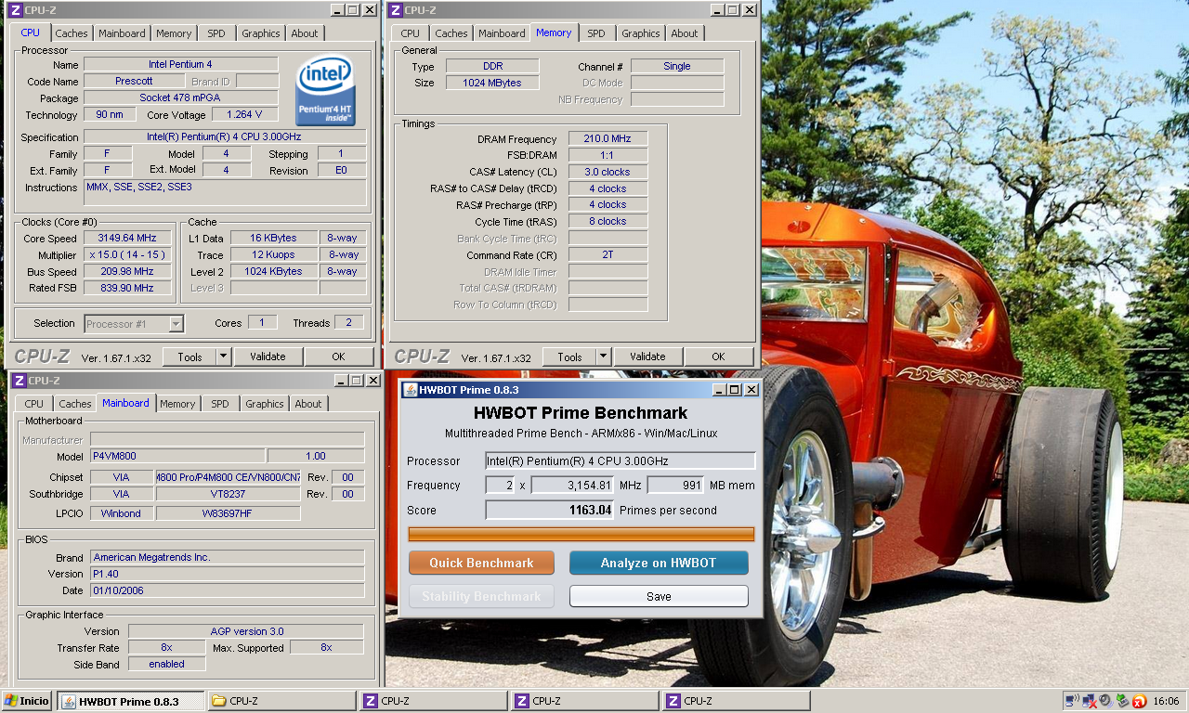Screen dimensions: 1189x713
Task: Click Analyze on HWBOT button
Action: coord(659,563)
